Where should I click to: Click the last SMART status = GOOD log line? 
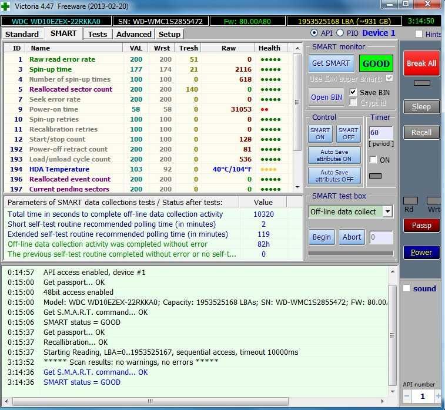[82, 382]
